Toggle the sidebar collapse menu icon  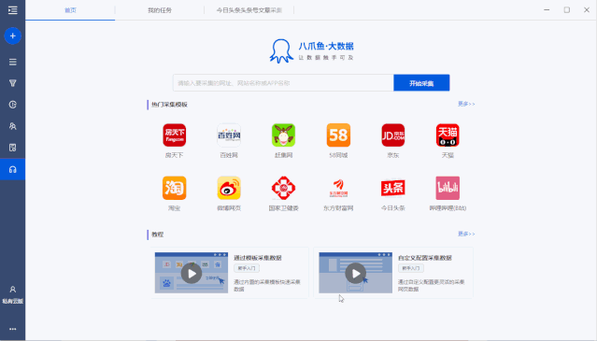pyautogui.click(x=12, y=10)
